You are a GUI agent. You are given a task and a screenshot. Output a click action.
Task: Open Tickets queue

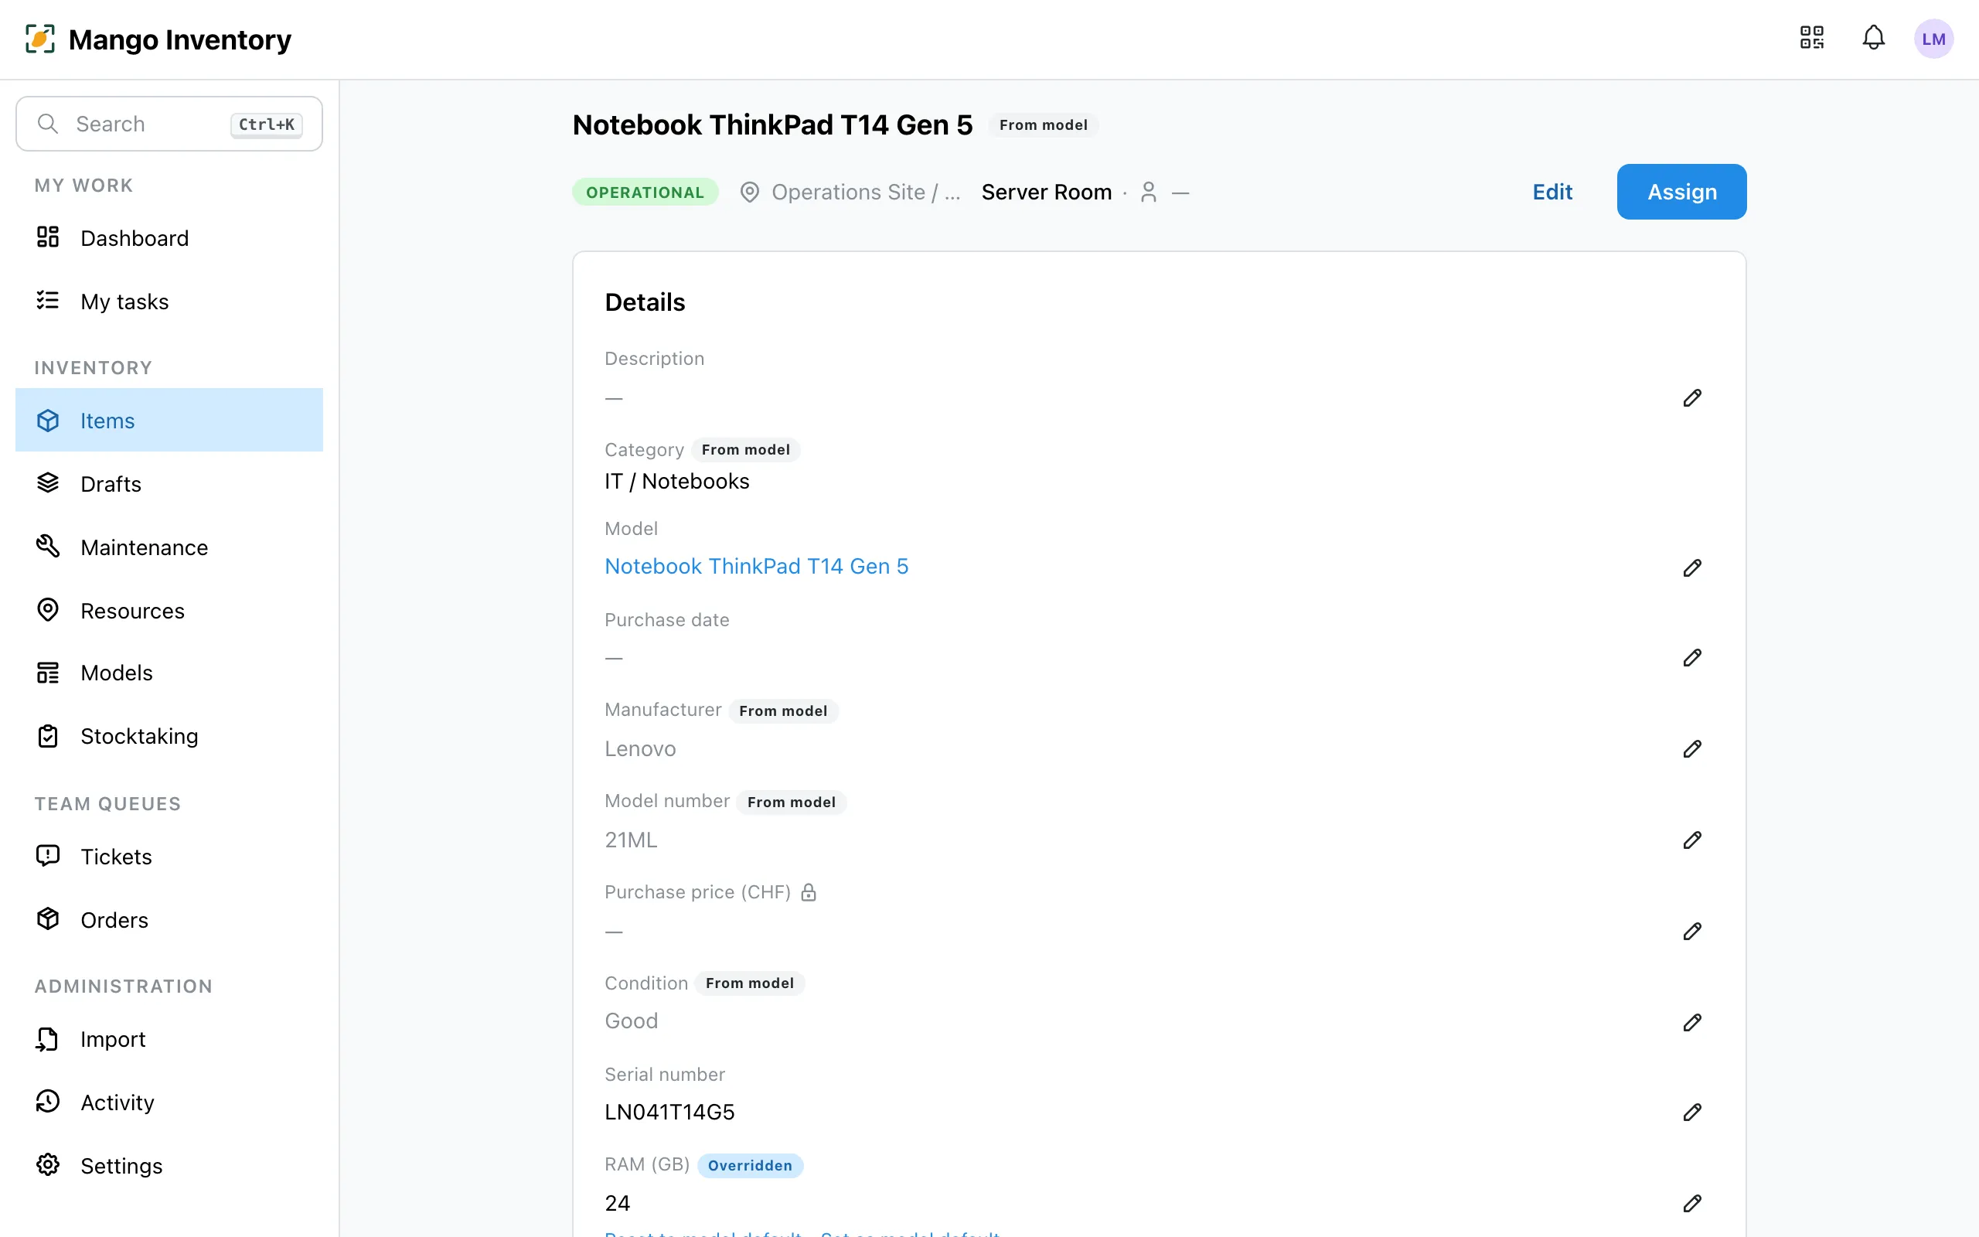pyautogui.click(x=169, y=856)
